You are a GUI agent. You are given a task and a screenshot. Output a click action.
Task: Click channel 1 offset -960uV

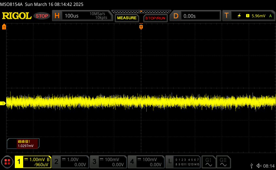(41, 165)
